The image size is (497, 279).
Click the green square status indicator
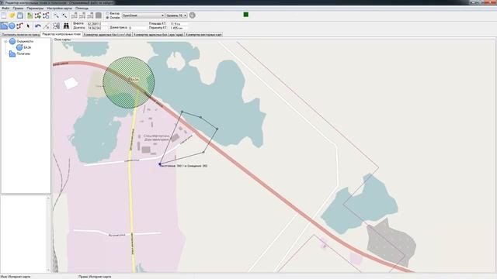click(245, 15)
